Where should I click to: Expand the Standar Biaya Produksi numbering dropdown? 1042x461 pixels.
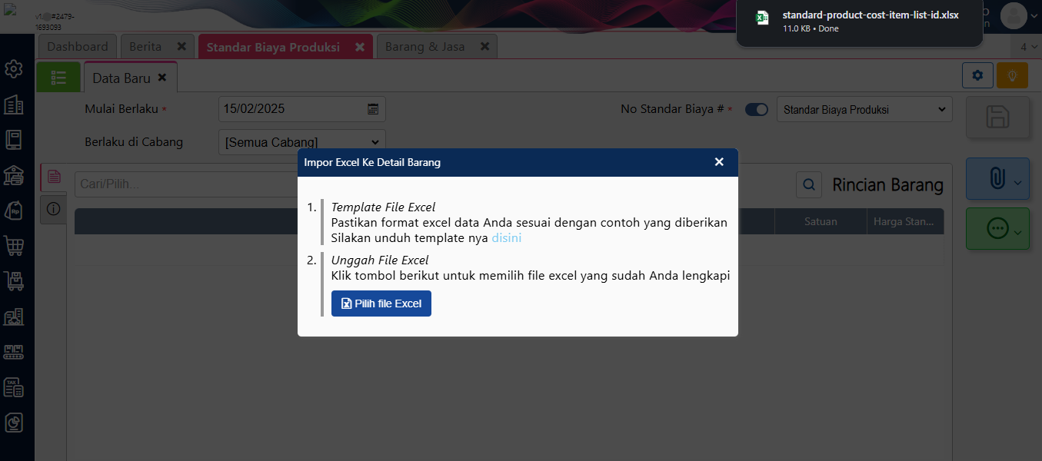(864, 110)
